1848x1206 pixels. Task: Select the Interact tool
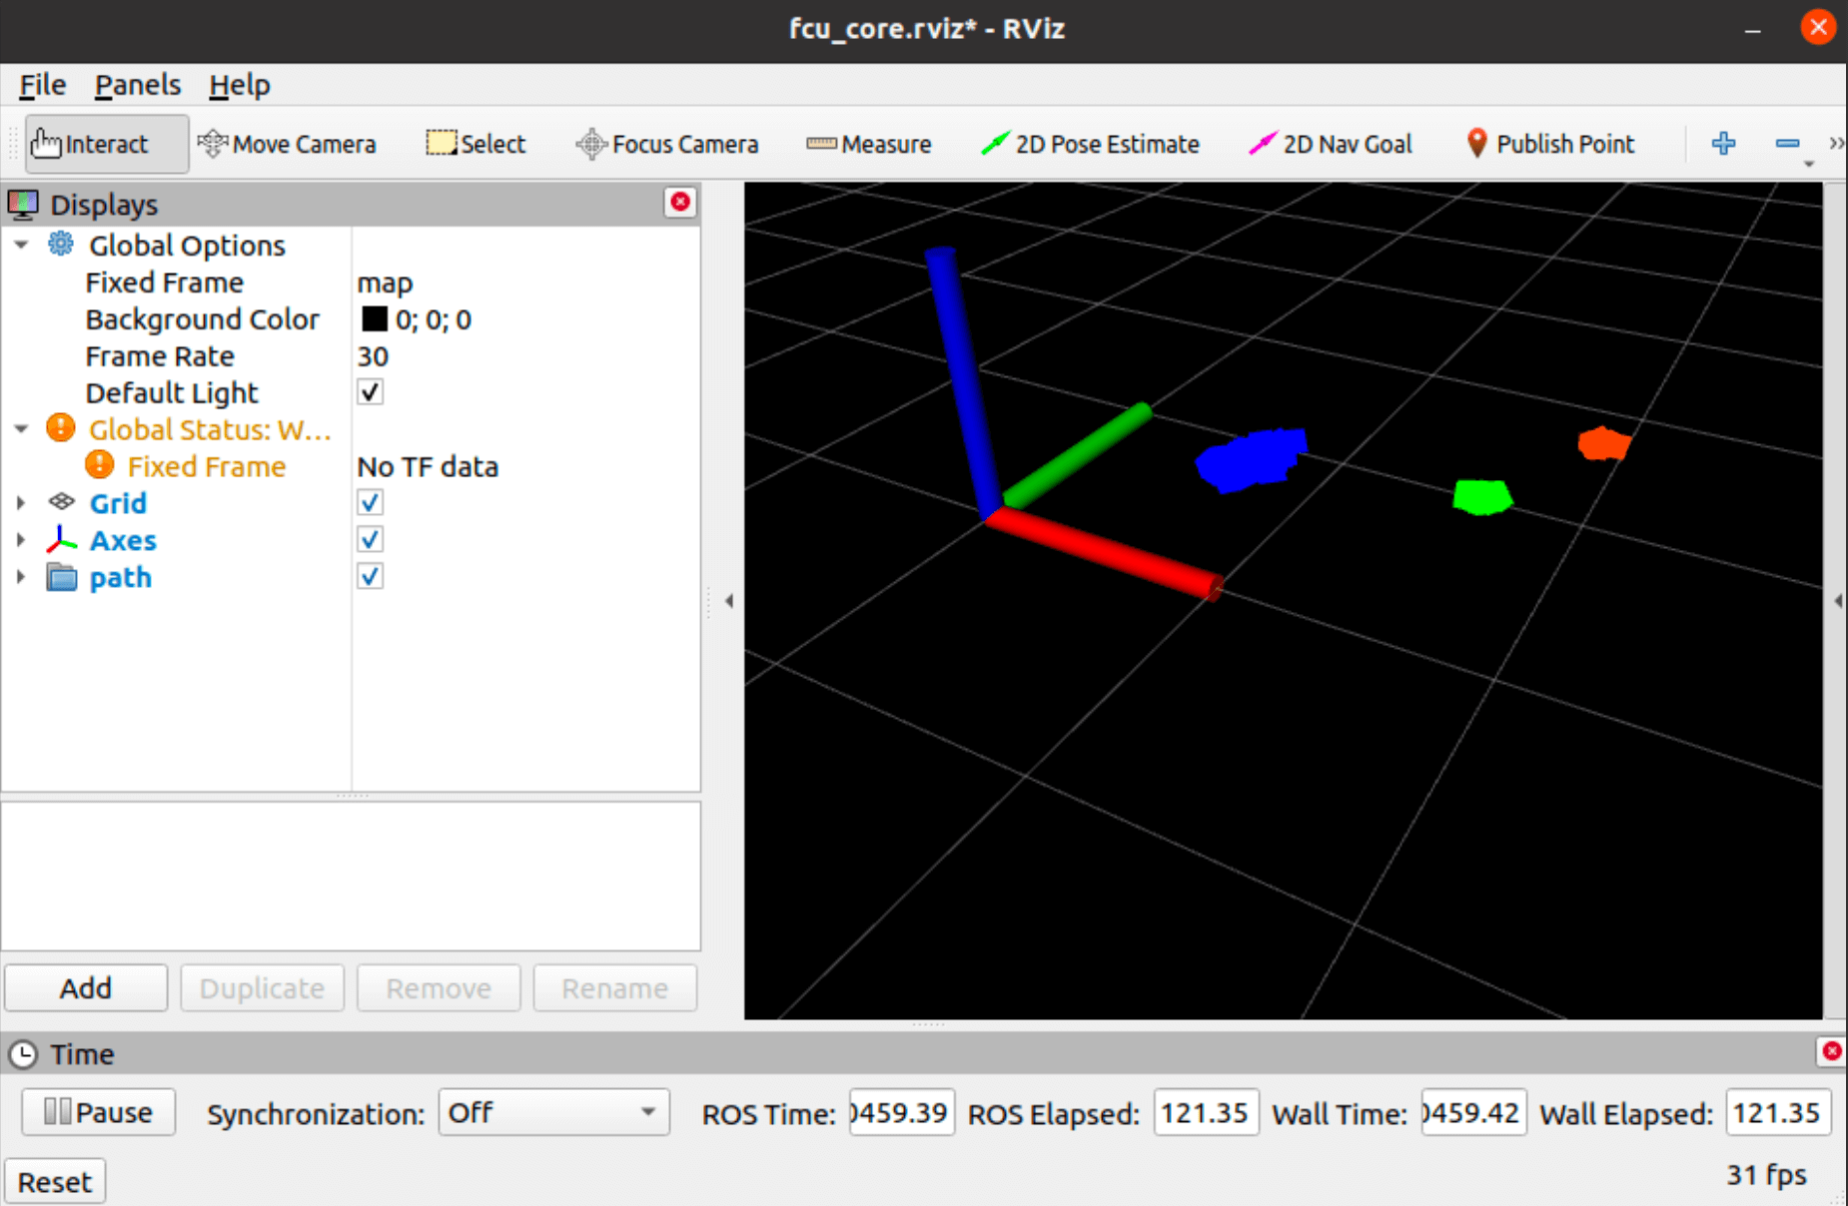pyautogui.click(x=105, y=145)
